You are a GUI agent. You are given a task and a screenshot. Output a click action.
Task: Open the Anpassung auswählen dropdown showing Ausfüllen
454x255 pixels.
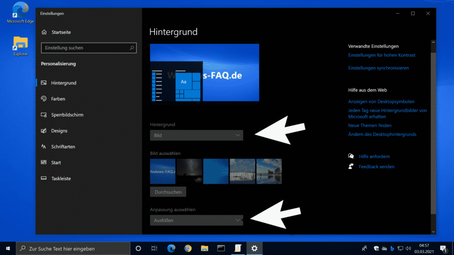pos(196,220)
